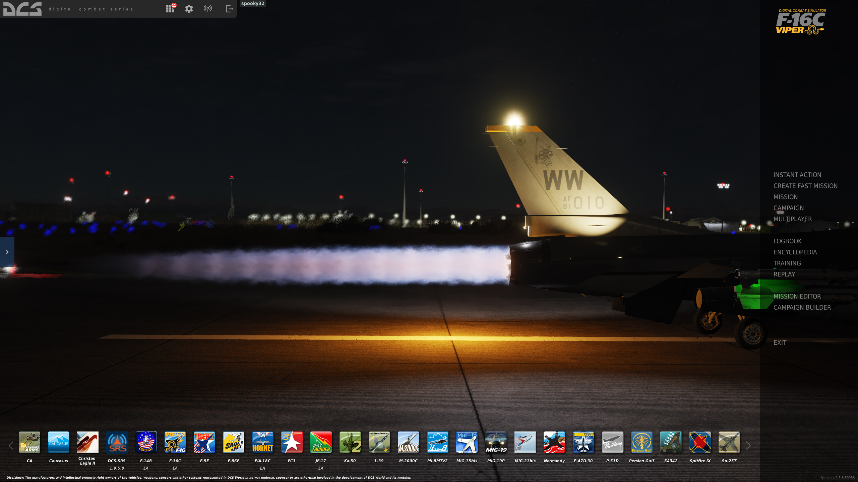858x482 pixels.
Task: Open the settings gear icon
Action: pos(189,9)
